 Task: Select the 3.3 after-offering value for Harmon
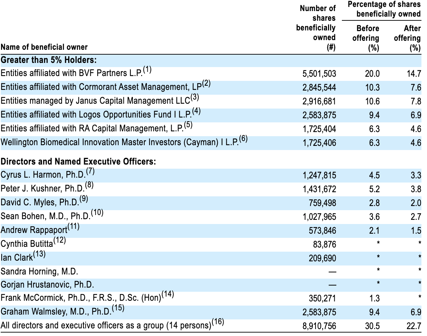point(416,175)
